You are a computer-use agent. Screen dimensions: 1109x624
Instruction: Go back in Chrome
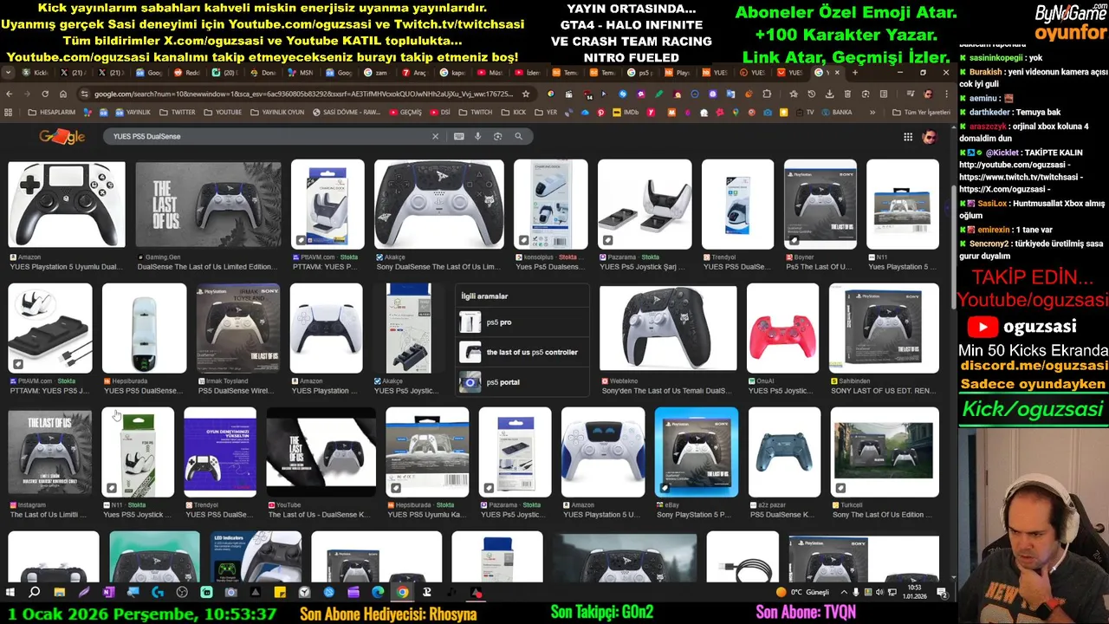point(9,94)
